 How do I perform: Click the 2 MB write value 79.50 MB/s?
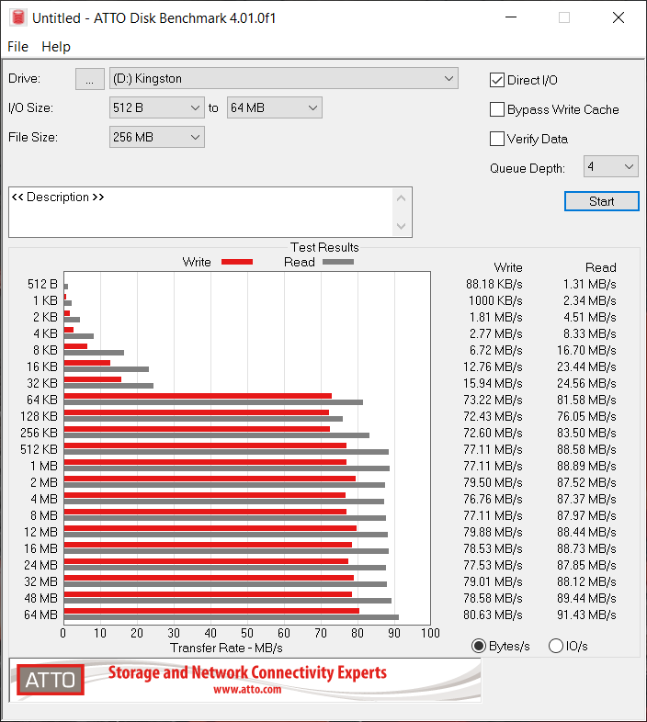point(493,482)
